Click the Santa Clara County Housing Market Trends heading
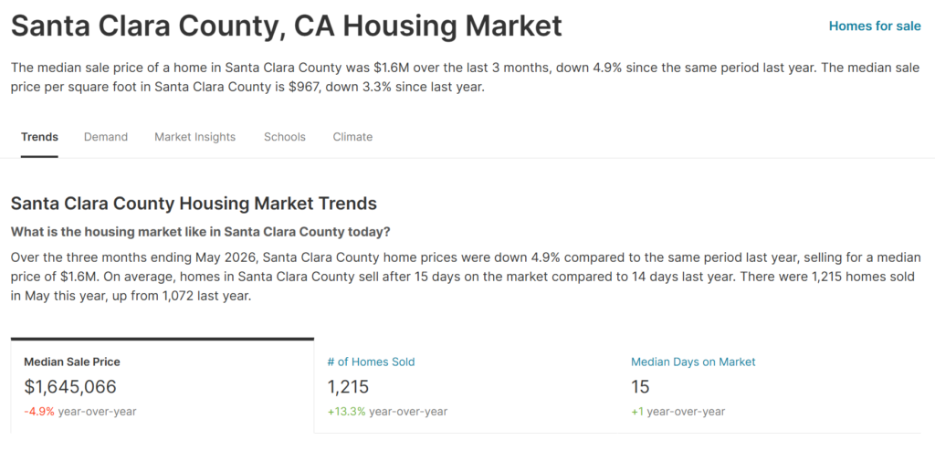Viewport: 935px width, 451px height. click(x=194, y=204)
